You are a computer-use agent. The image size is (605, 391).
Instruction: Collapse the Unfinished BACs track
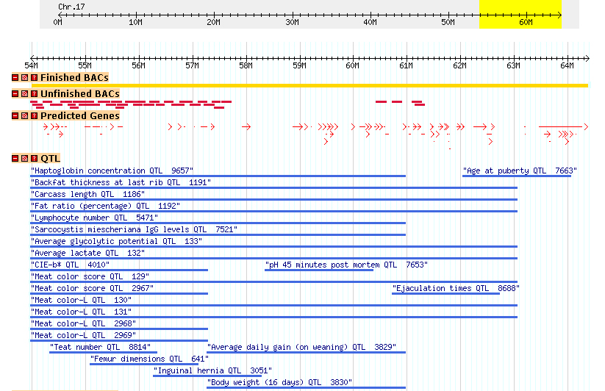tap(15, 94)
